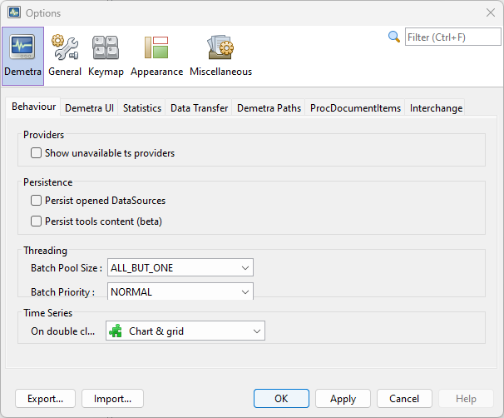The image size is (504, 418).
Task: Click the magnifier search icon
Action: click(394, 37)
